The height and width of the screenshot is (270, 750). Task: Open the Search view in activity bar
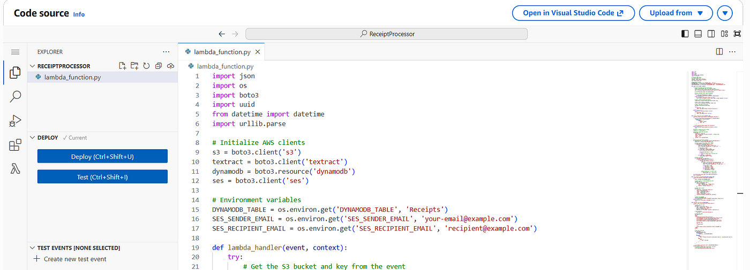click(15, 96)
